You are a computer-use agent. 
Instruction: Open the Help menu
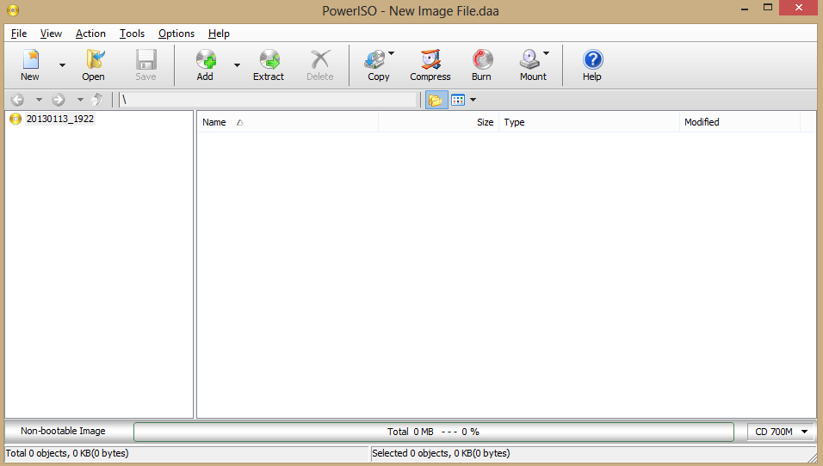click(219, 34)
